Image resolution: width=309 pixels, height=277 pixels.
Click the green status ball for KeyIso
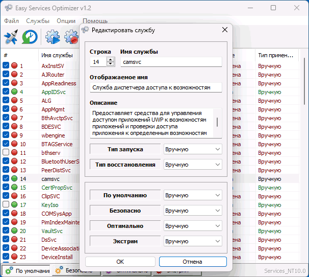pos(14,204)
